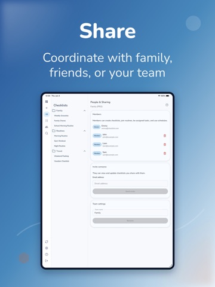Image resolution: width=215 pixels, height=287 pixels.
Task: Open the routines icon in sidebar
Action: pyautogui.click(x=47, y=121)
